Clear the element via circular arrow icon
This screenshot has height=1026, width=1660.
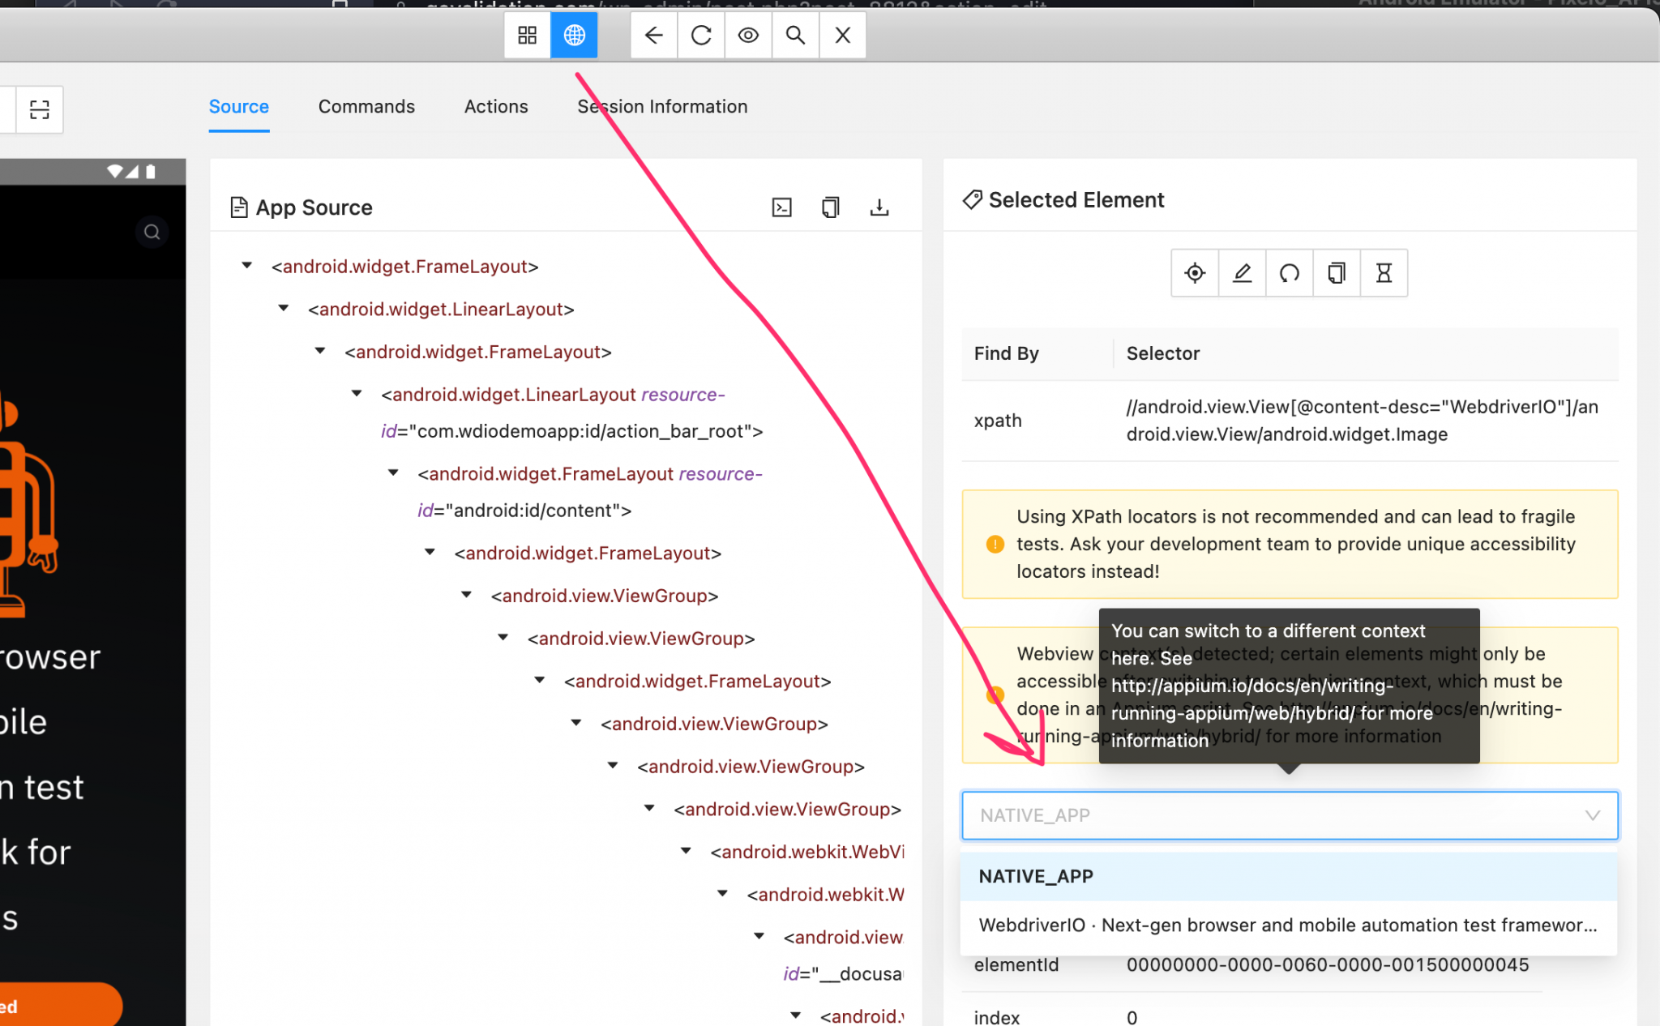tap(1289, 273)
